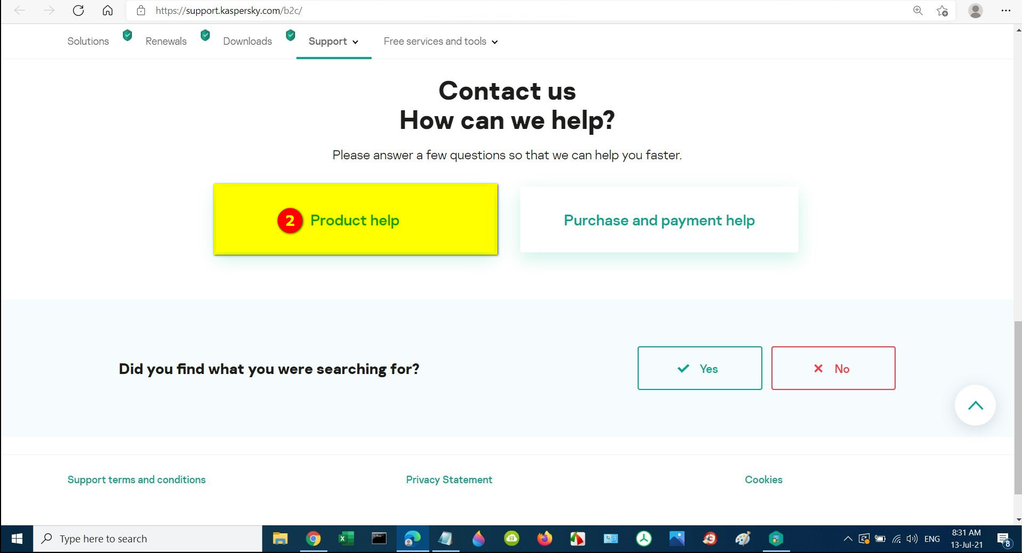Expand Free services and tools dropdown
The image size is (1022, 553).
click(441, 42)
